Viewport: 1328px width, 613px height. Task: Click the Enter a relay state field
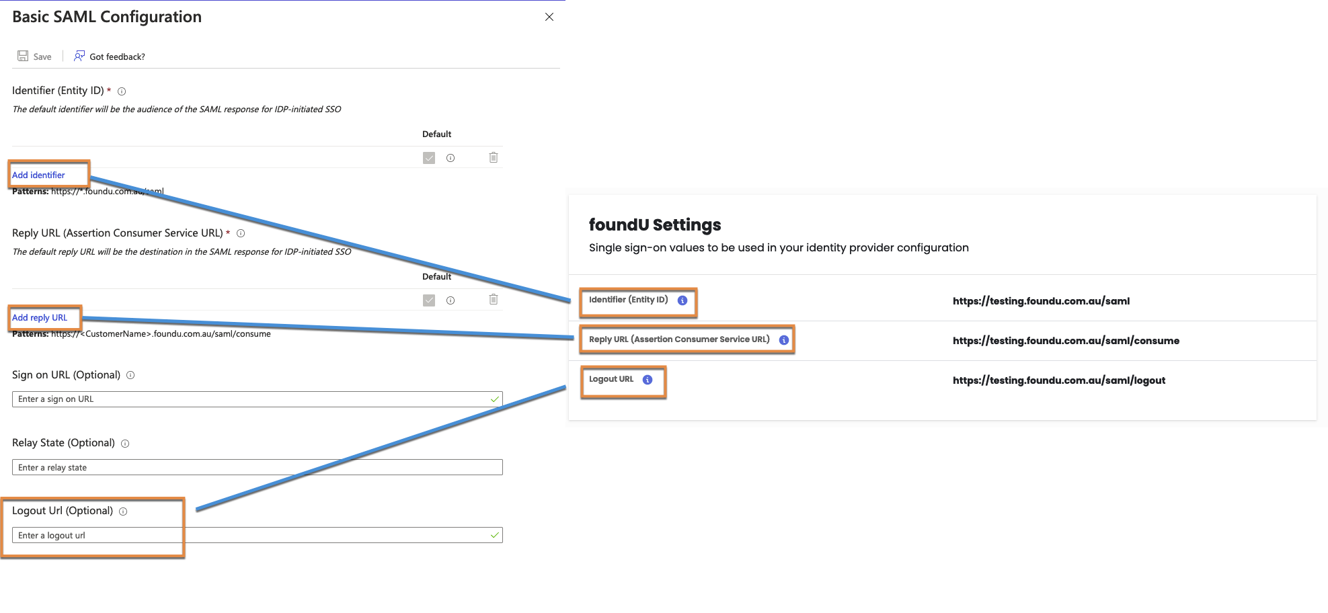tap(257, 468)
